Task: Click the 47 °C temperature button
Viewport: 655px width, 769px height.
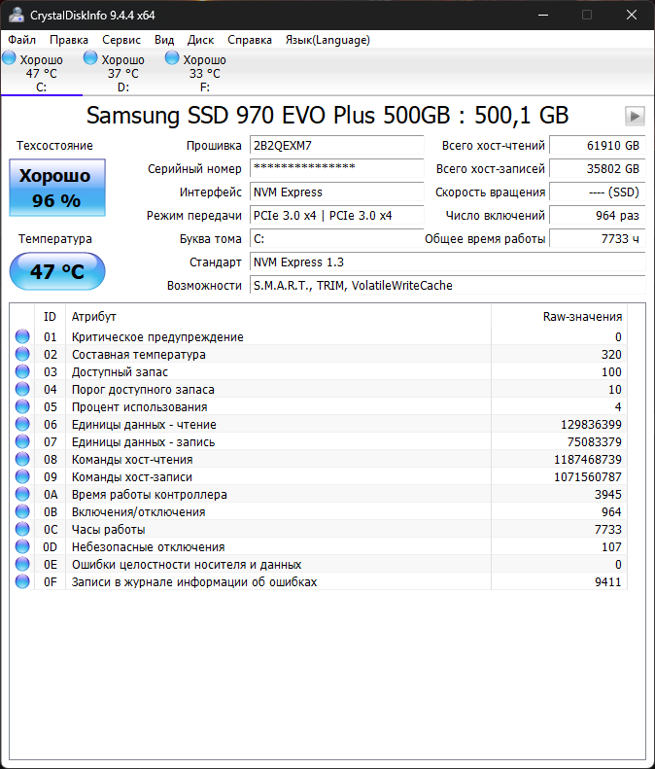Action: click(x=57, y=271)
